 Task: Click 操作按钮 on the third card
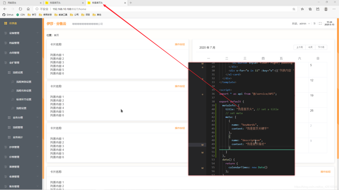coord(180,128)
